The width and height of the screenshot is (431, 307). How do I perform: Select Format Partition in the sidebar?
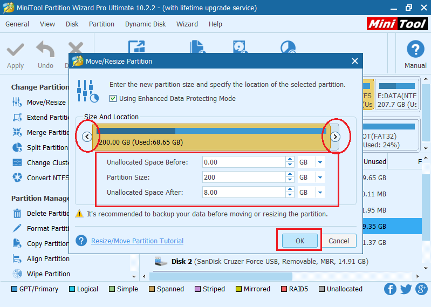pos(39,229)
